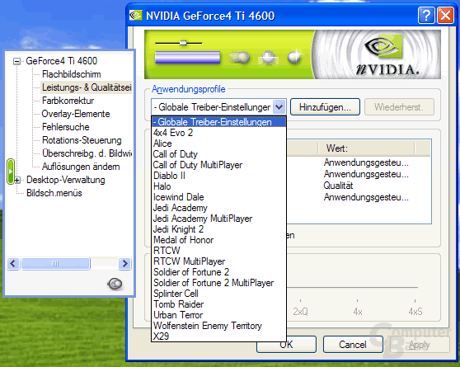Select Rotations-Steuerung in the tree
Screen dimensions: 460x367
[x=82, y=140]
